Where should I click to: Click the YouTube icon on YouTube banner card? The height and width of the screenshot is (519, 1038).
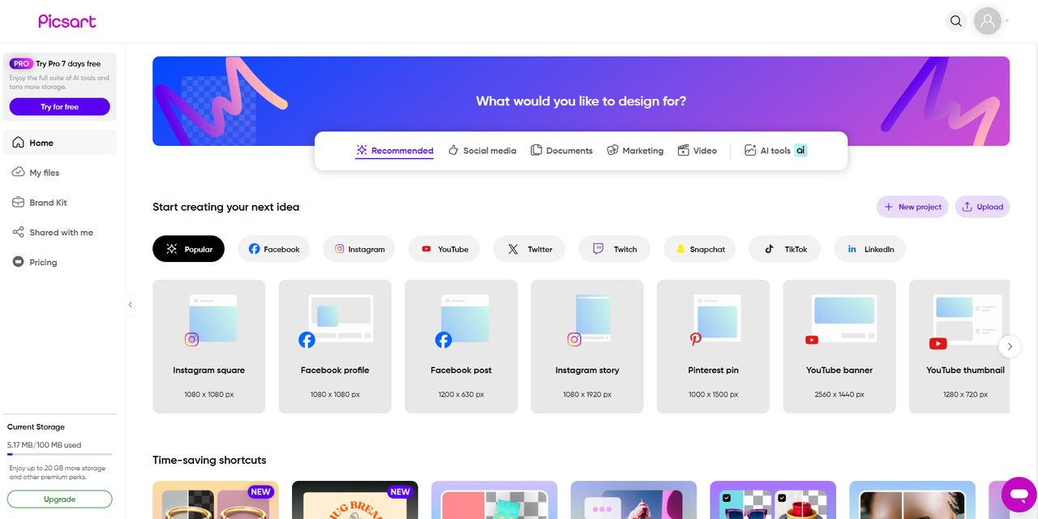[x=812, y=340]
